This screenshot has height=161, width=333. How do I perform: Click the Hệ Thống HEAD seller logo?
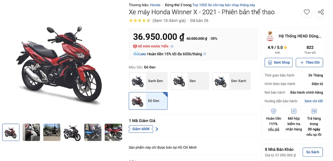270,36
